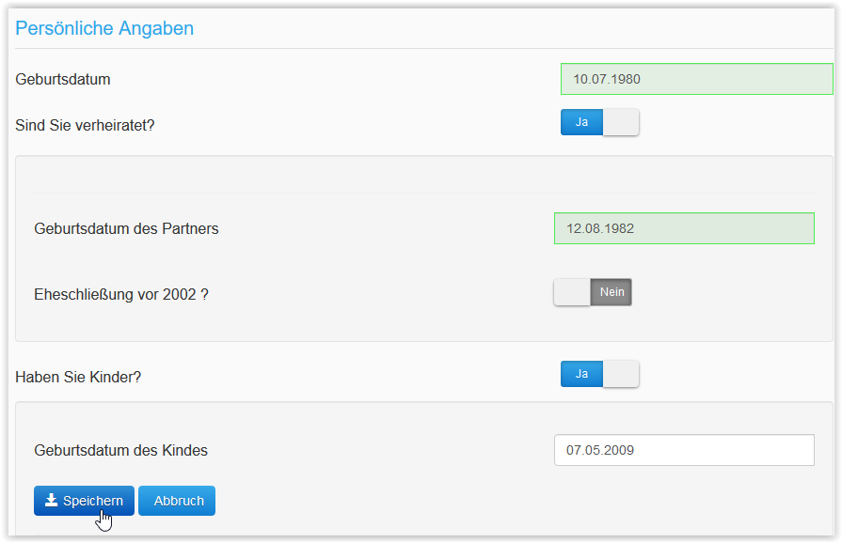Click the download icon on Speichern button
Screen dimensions: 842x543
[x=52, y=501]
